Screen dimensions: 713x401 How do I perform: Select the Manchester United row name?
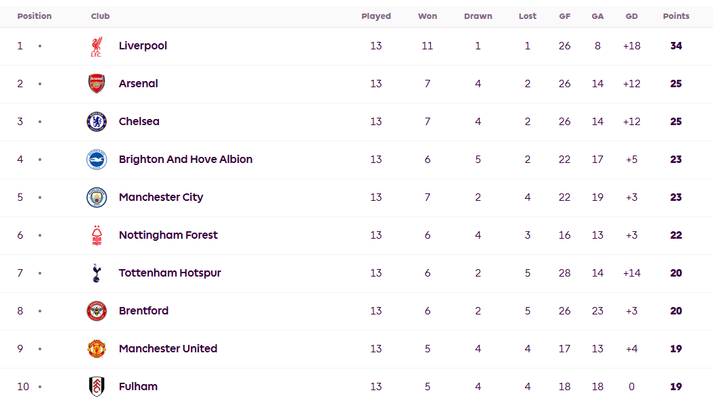pos(168,349)
